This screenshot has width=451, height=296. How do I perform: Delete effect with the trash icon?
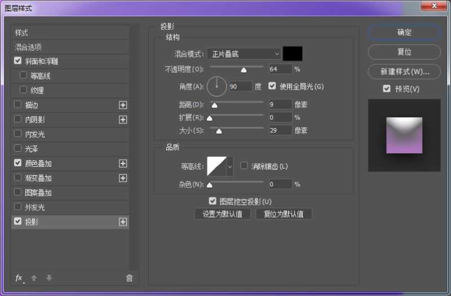[129, 278]
